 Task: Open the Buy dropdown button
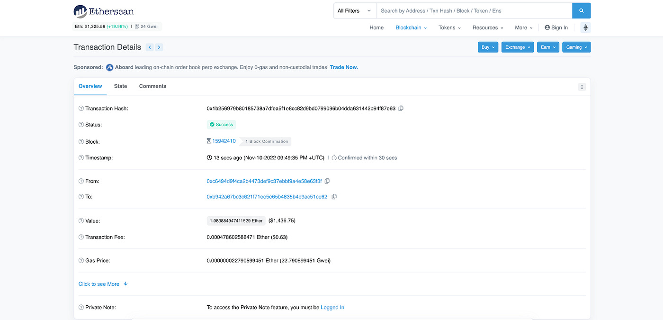488,47
